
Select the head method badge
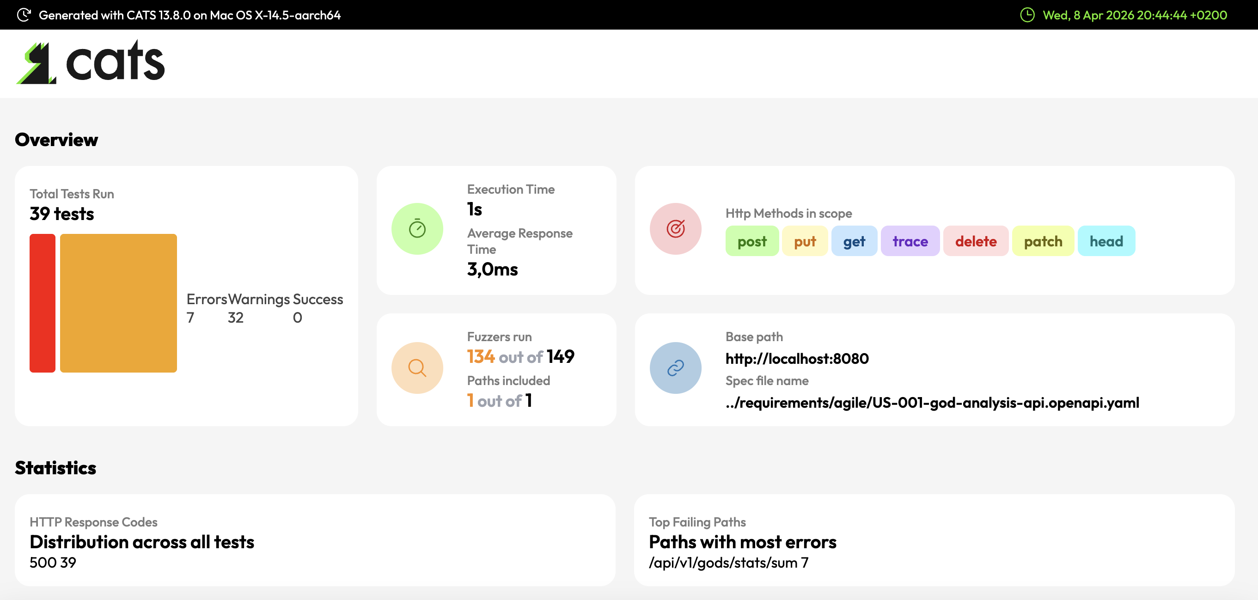click(x=1106, y=241)
